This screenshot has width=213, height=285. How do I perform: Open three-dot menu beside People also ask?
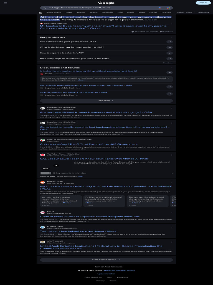(x=172, y=37)
